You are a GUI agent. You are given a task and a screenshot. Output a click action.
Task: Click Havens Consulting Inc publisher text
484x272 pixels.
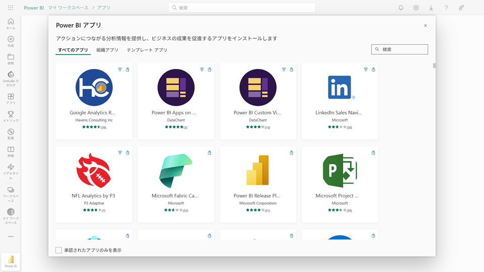click(x=94, y=120)
